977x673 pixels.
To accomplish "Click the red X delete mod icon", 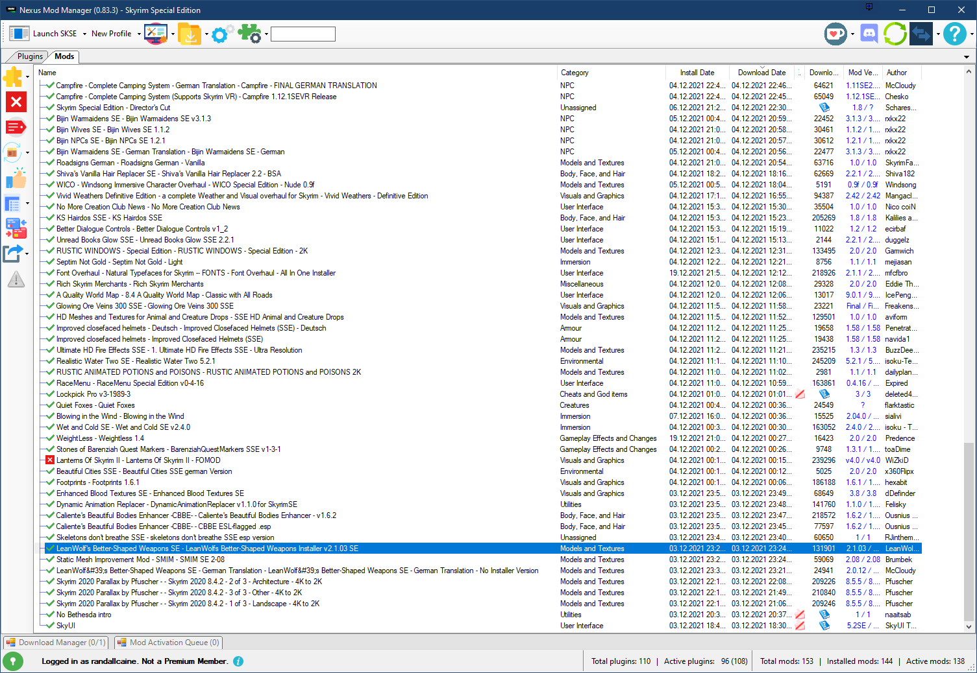I will click(16, 102).
